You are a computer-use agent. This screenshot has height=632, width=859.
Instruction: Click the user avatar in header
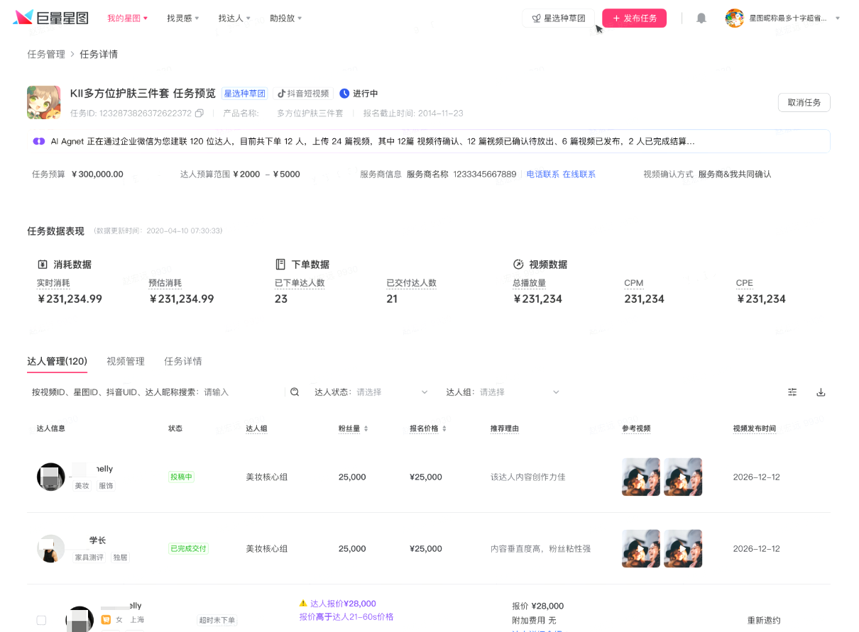click(734, 18)
